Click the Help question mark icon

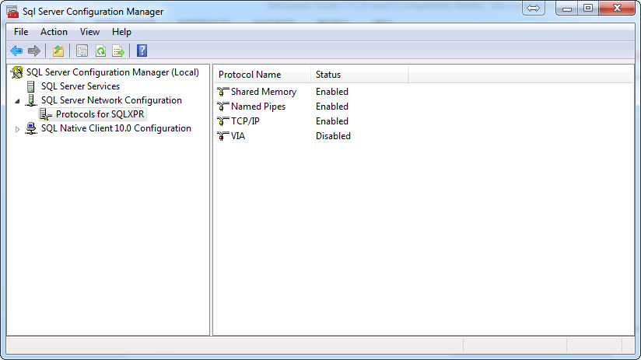coord(142,51)
